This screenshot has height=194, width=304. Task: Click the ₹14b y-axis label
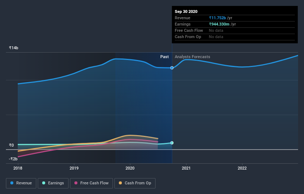coord(14,48)
